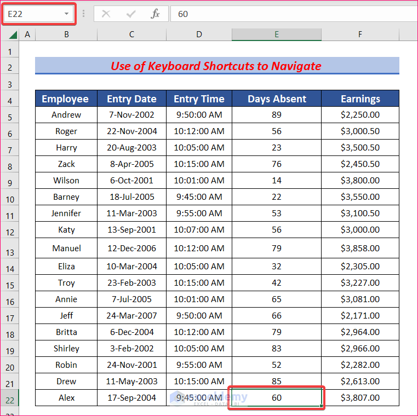
Task: Select Harry's entry time cell
Action: [199, 148]
